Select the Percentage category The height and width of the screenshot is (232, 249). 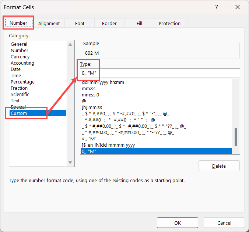pos(22,82)
